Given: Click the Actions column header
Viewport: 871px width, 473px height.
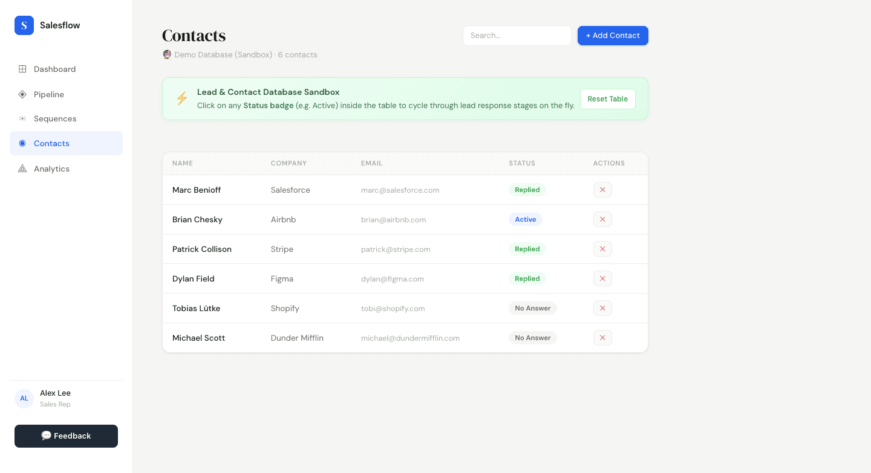Looking at the screenshot, I should (x=609, y=163).
